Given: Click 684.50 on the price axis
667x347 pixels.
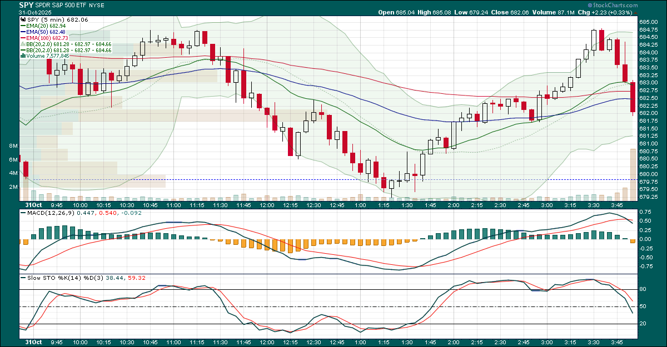Looking at the screenshot, I should coord(648,37).
